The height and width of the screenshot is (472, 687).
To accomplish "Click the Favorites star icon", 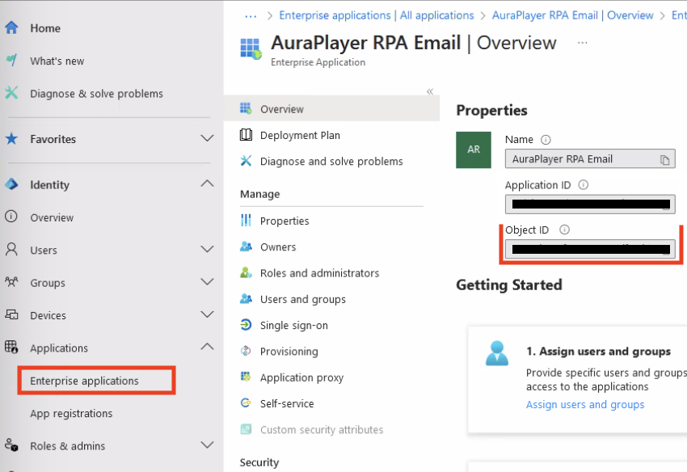I will tap(11, 139).
